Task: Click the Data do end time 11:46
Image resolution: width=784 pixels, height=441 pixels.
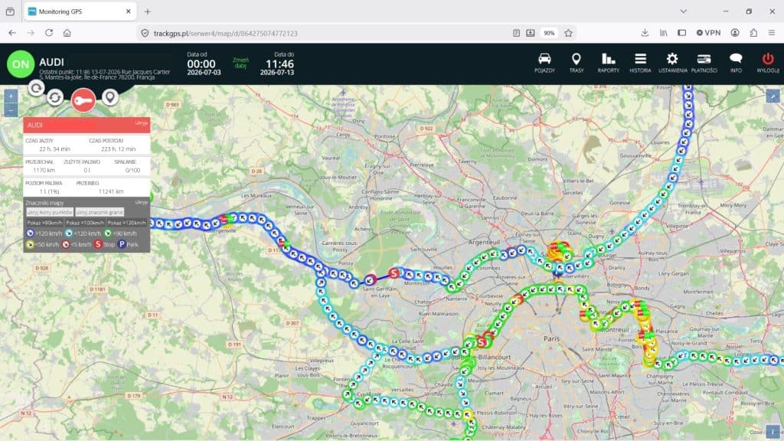Action: [279, 64]
